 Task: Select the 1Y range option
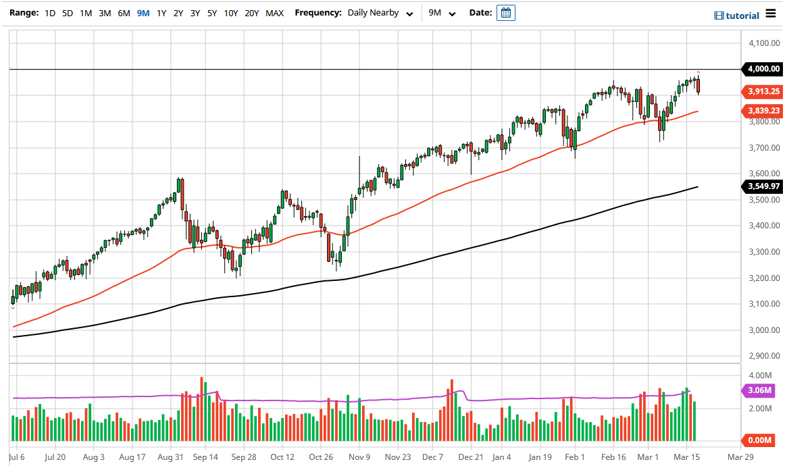[160, 12]
